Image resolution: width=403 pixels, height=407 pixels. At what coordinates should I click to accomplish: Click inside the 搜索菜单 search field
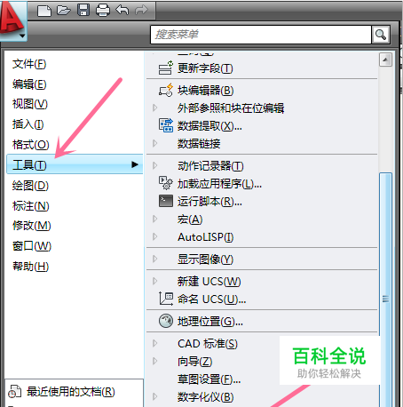click(x=261, y=35)
